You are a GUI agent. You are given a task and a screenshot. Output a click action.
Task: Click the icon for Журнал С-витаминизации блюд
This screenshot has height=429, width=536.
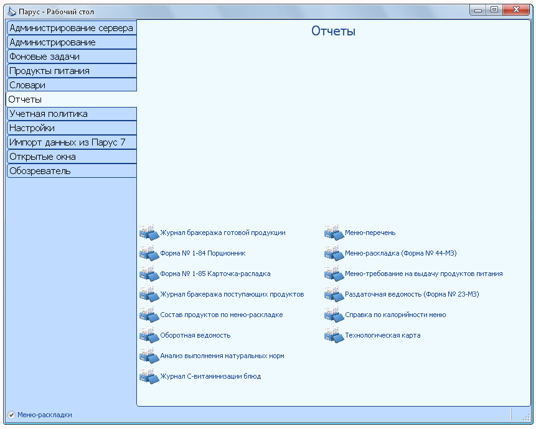[x=149, y=376]
